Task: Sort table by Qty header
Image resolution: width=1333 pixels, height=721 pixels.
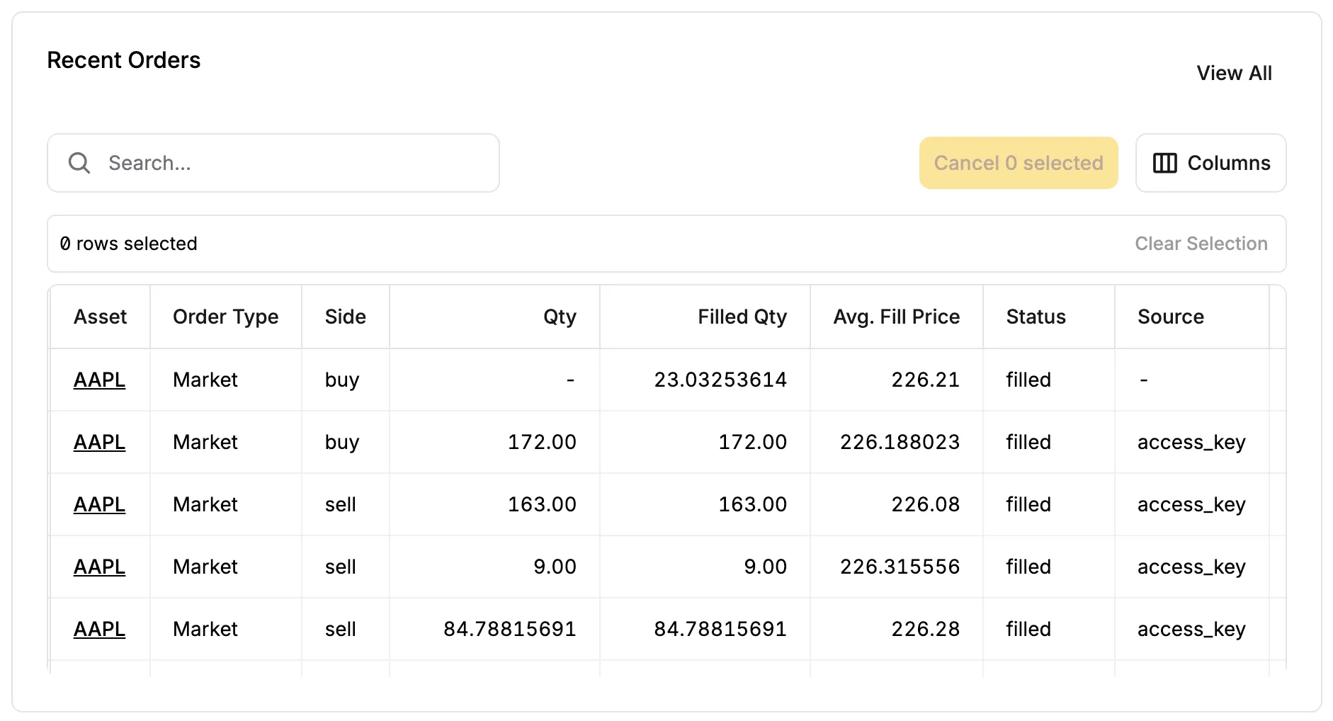Action: (x=559, y=317)
